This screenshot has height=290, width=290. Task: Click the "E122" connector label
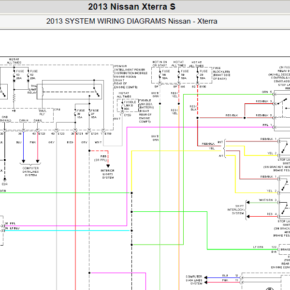tap(42, 134)
